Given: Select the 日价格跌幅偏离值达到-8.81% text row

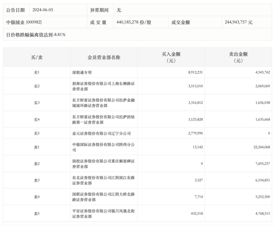Looking at the screenshot, I should 36,35.
